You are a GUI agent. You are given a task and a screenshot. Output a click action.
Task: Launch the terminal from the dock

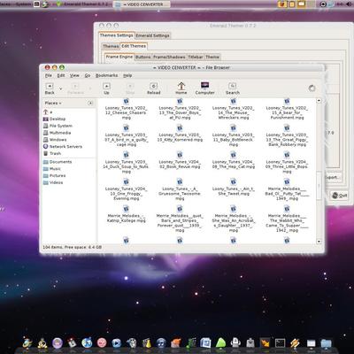280,342
